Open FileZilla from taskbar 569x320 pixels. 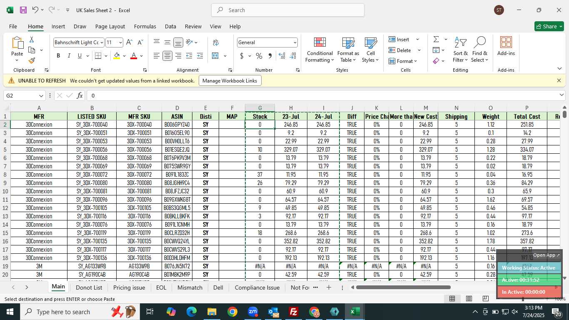pos(294,312)
